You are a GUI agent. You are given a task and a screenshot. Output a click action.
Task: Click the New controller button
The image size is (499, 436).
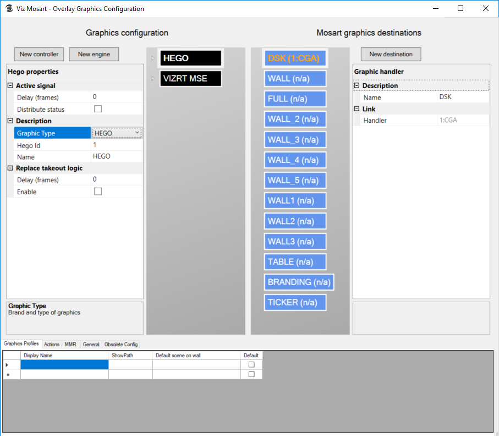tap(39, 54)
